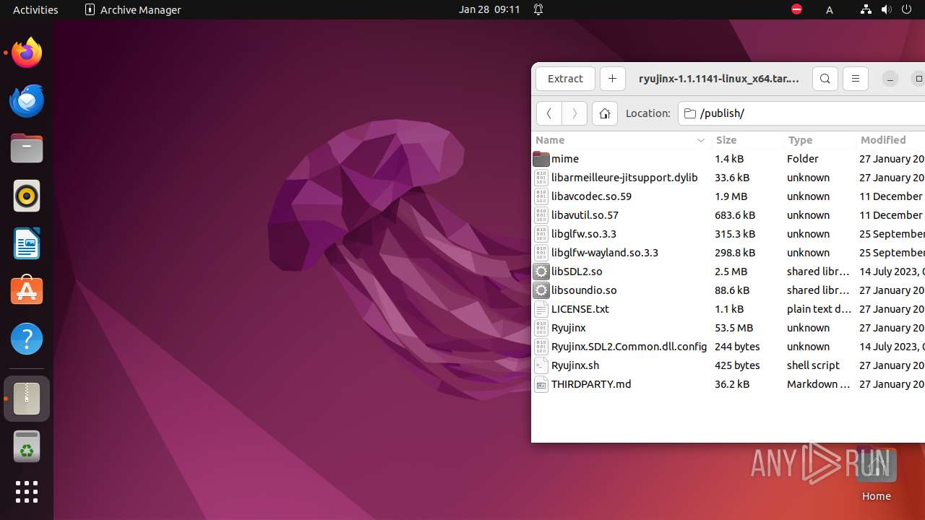Select libsoundio.so gear icon
Image resolution: width=925 pixels, height=520 pixels.
(541, 290)
